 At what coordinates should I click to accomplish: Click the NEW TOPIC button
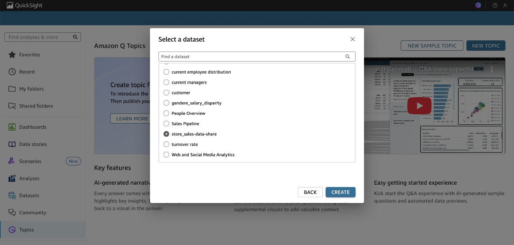pos(486,46)
